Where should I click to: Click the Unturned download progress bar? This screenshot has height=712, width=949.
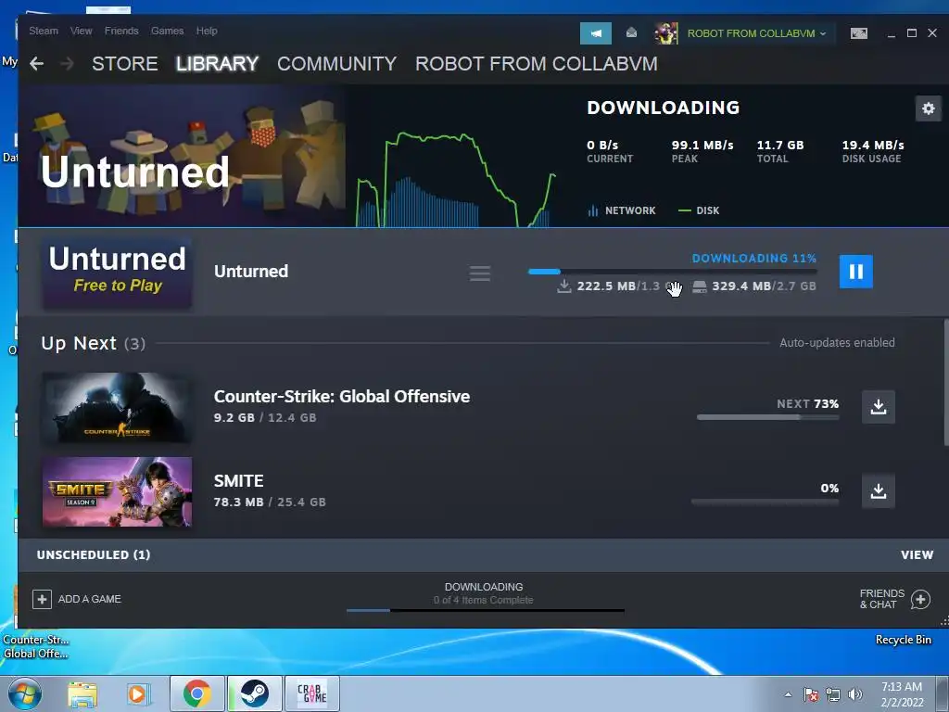click(x=672, y=272)
